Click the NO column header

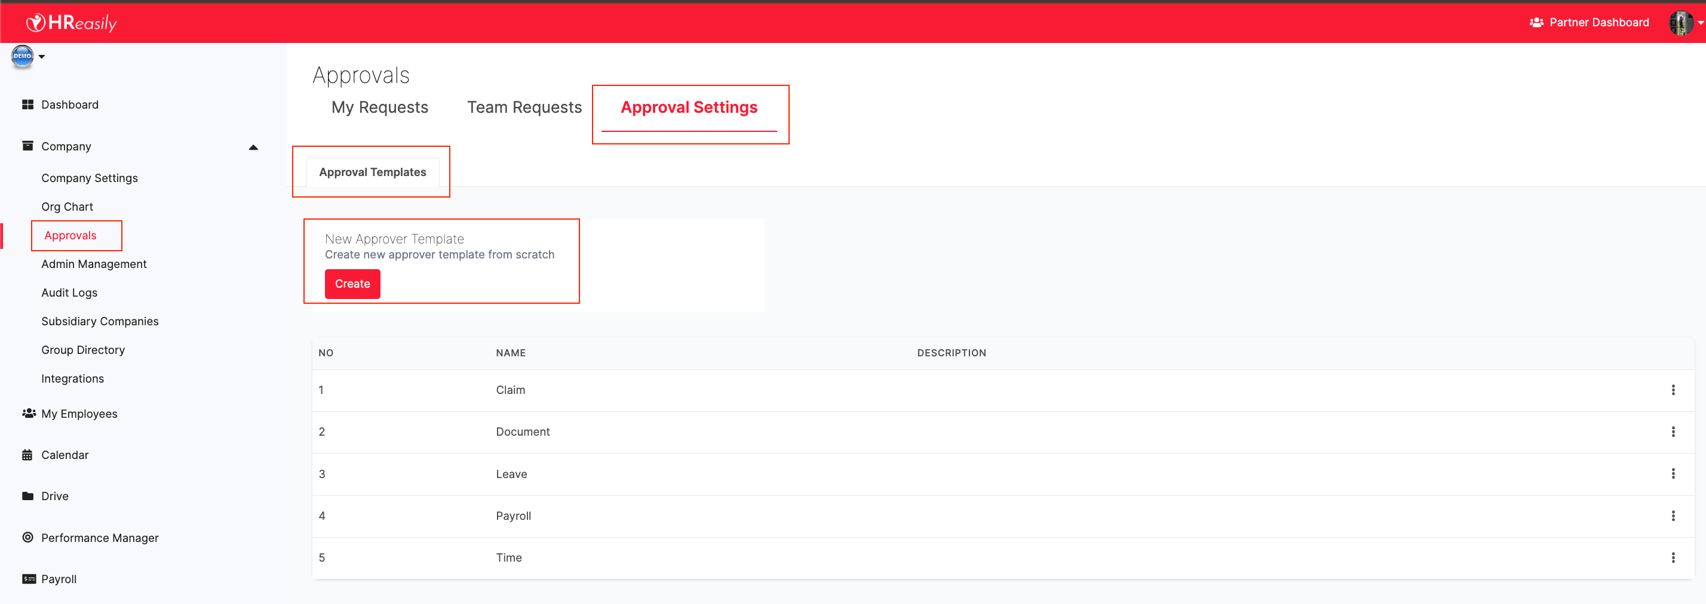[325, 353]
